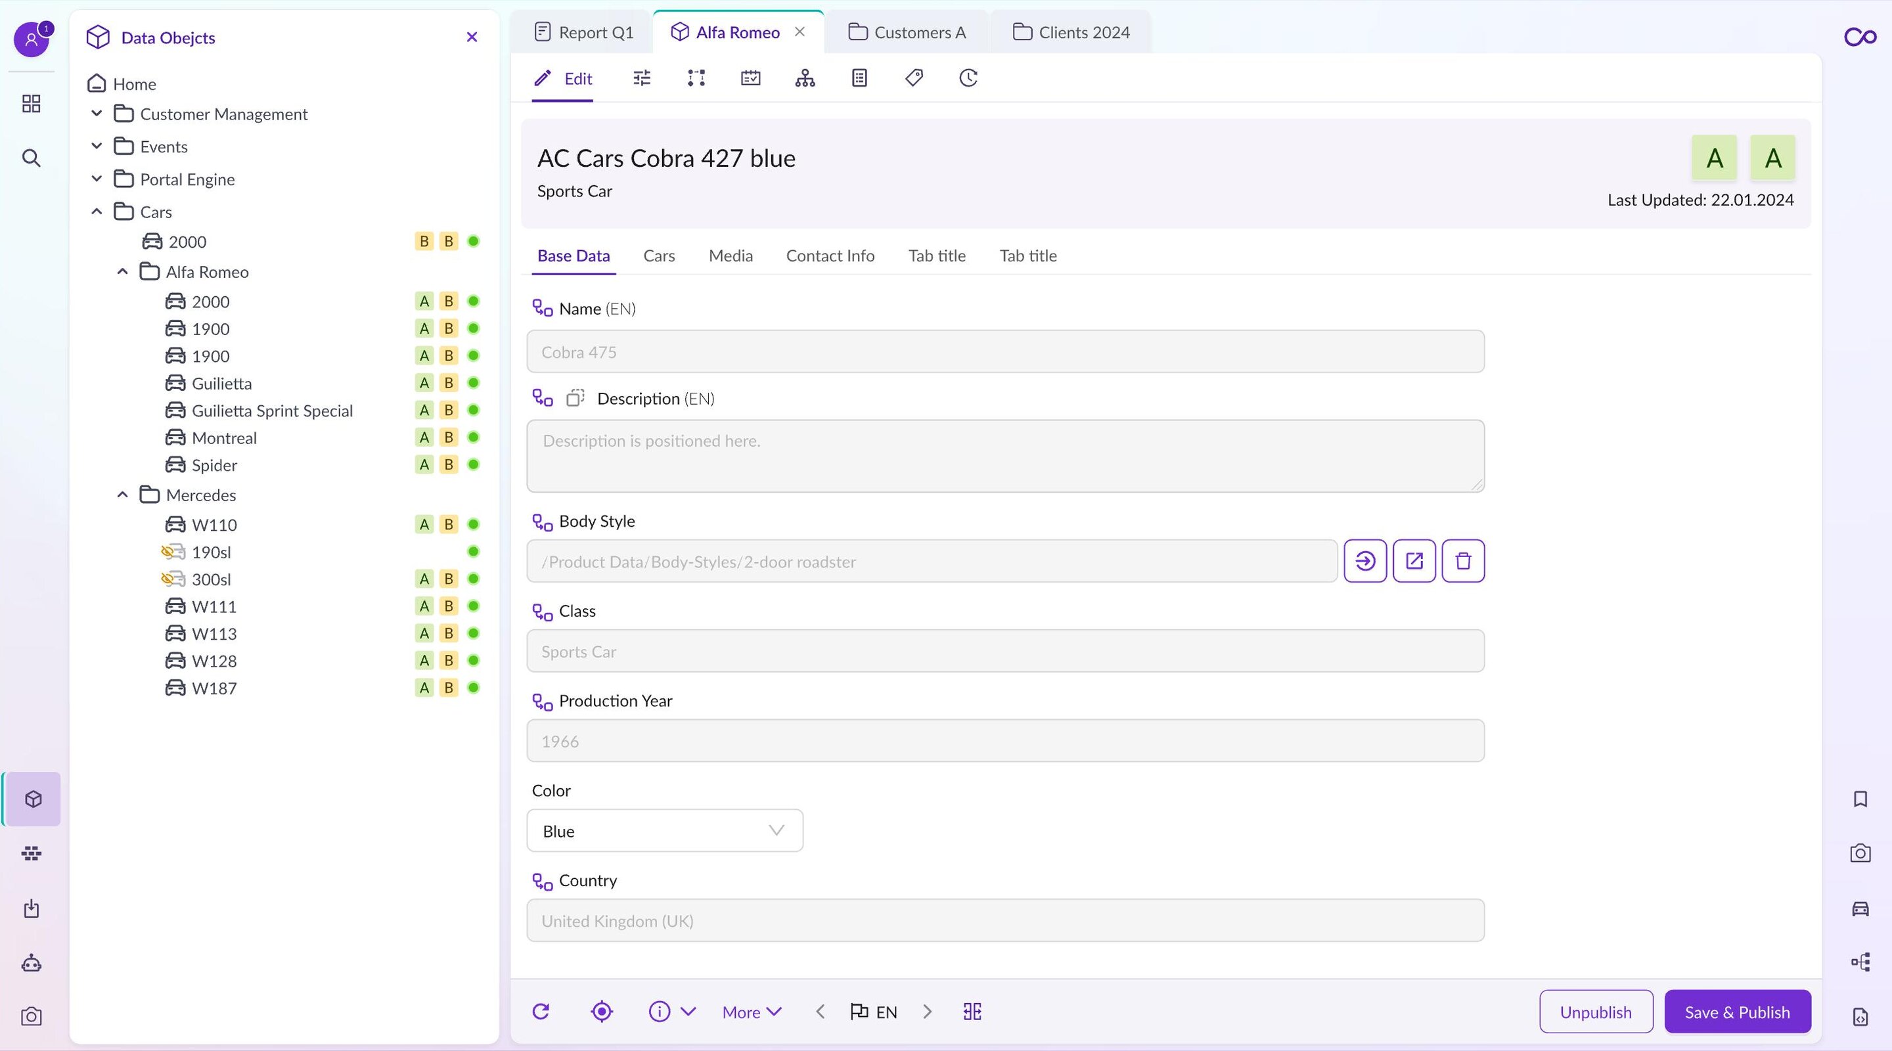
Task: Collapse the Alfa Romeo folder in tree
Action: click(123, 272)
